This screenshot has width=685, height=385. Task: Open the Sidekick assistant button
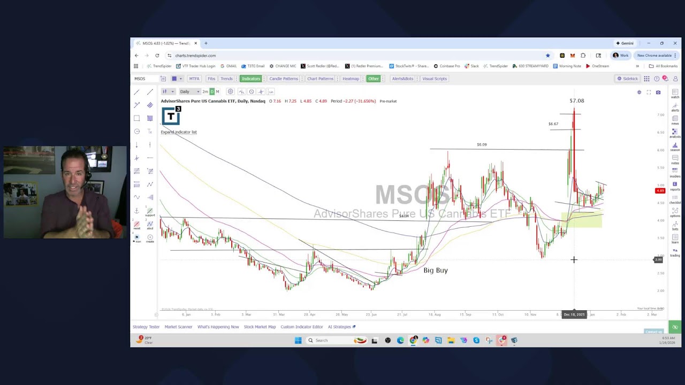coord(627,79)
